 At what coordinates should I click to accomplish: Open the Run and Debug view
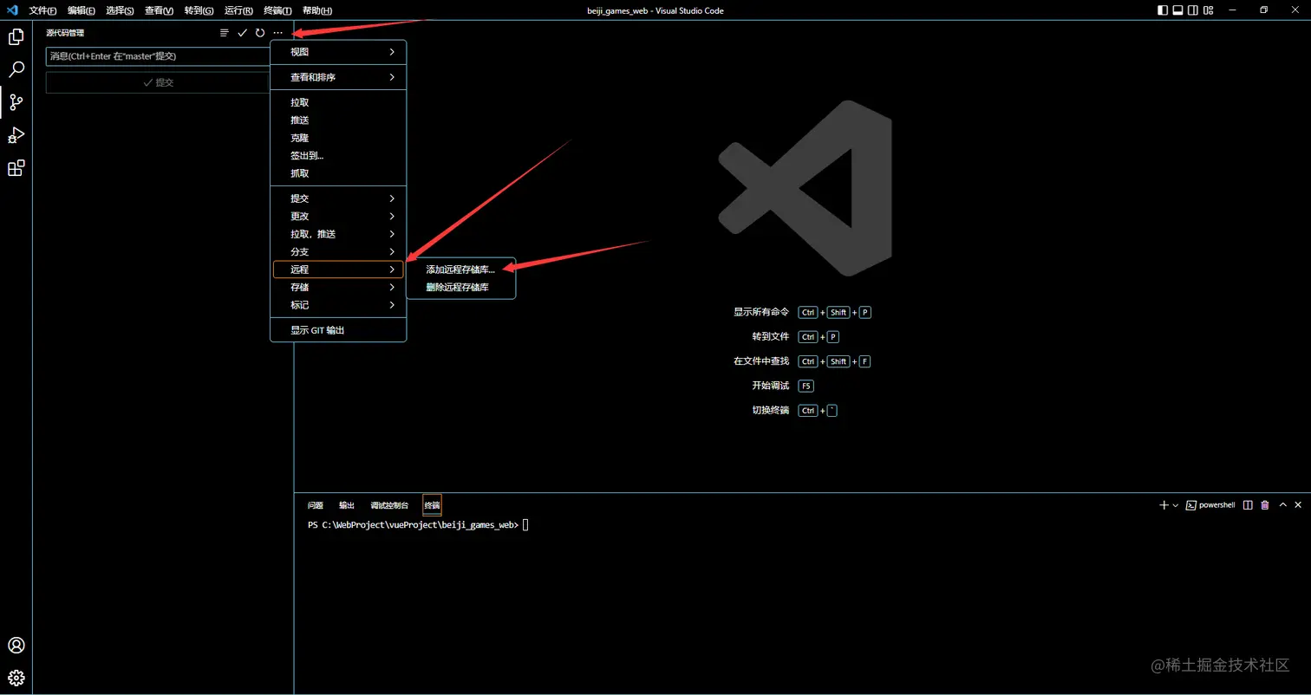pyautogui.click(x=16, y=135)
